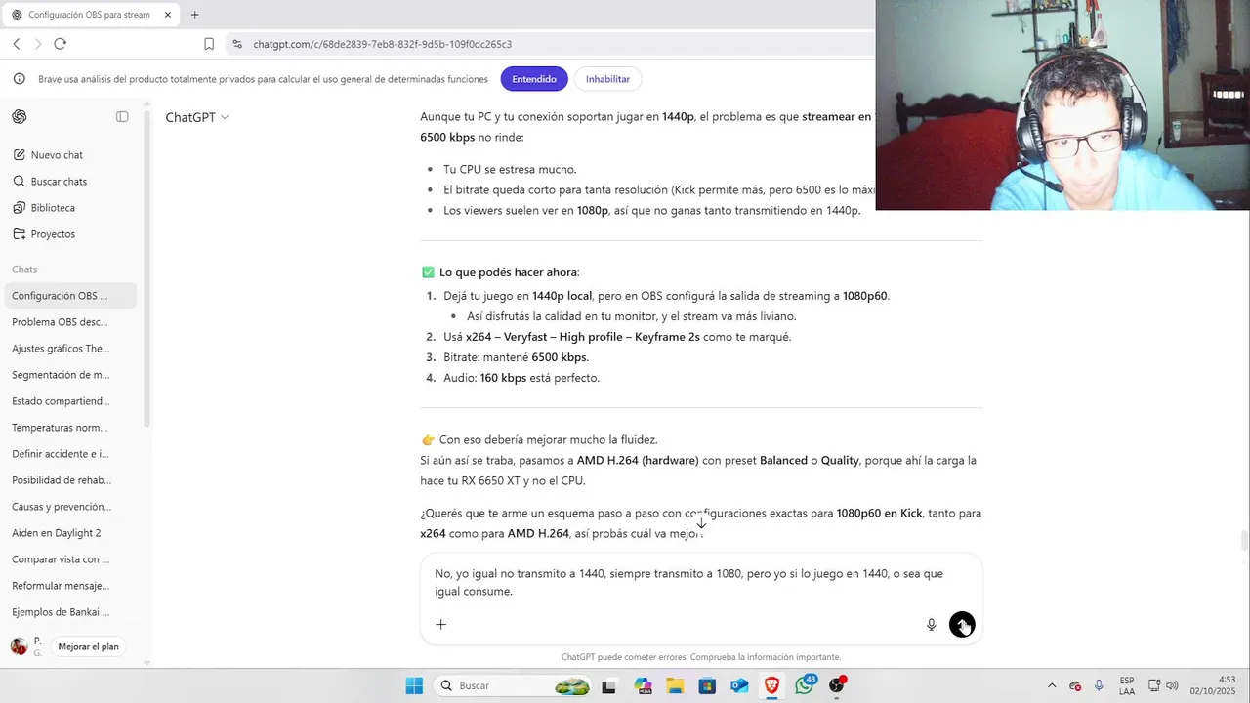Image resolution: width=1250 pixels, height=703 pixels.
Task: Click the Entendido button
Action: (x=534, y=79)
